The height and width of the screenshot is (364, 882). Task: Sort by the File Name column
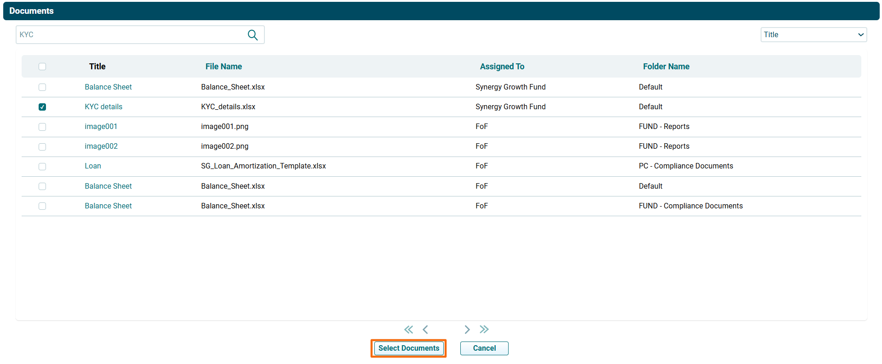223,67
